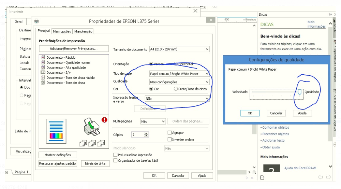Click the zoom magnifier icon near scrollbar

(254, 172)
